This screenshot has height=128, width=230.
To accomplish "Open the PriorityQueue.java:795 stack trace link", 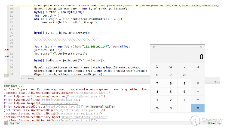I will pos(69,107).
